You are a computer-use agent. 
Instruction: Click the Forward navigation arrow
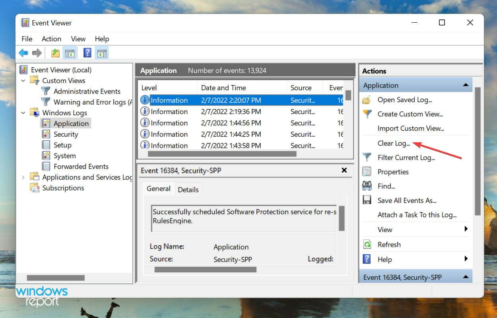tap(37, 52)
